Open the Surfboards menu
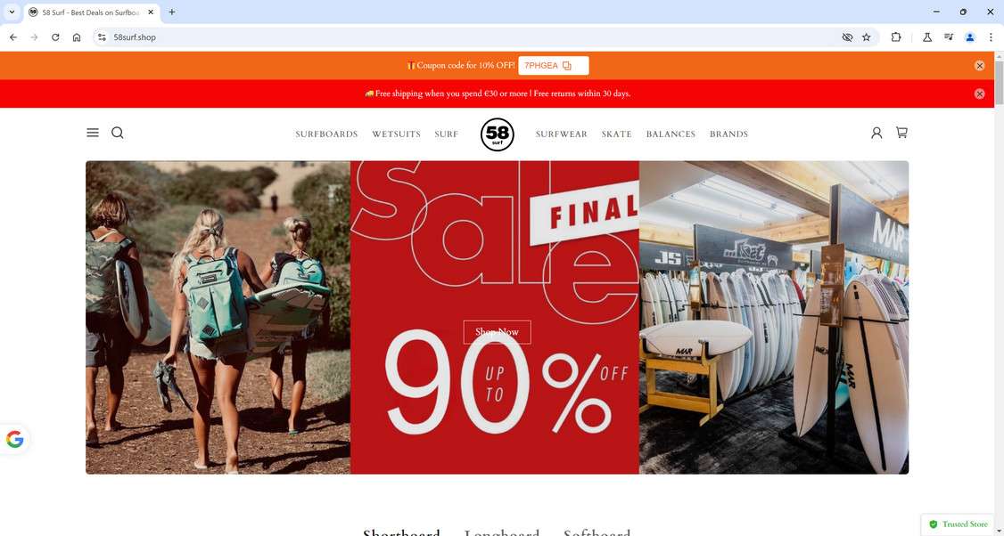Viewport: 1004px width, 536px height. [x=326, y=134]
